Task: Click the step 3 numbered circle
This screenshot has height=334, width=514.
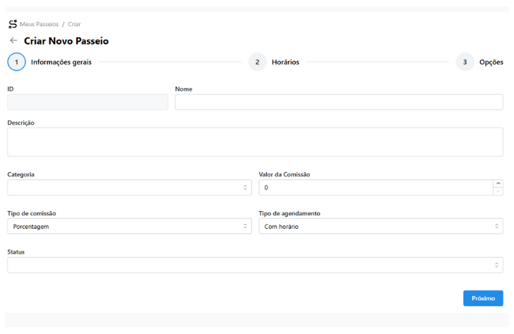Action: coord(465,62)
